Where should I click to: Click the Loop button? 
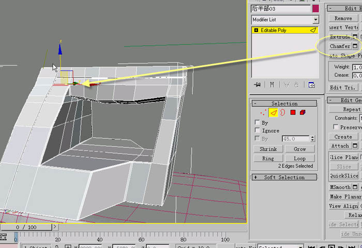pyautogui.click(x=299, y=158)
